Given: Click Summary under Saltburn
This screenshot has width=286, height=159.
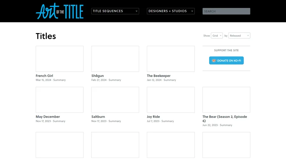Looking at the screenshot, I should click(115, 121).
